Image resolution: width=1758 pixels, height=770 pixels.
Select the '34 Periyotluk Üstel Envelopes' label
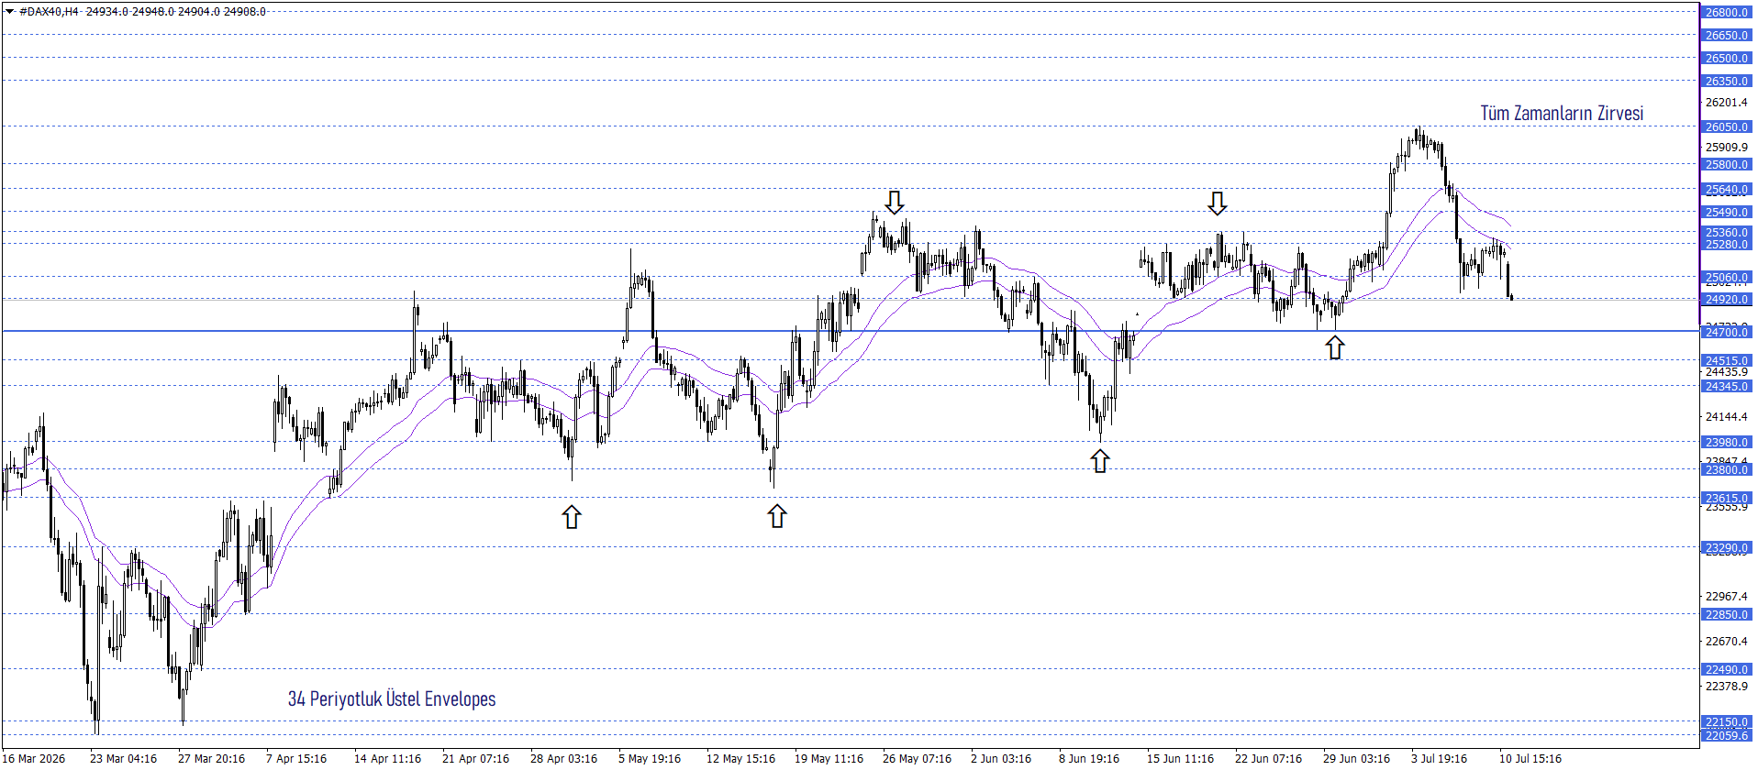392,698
